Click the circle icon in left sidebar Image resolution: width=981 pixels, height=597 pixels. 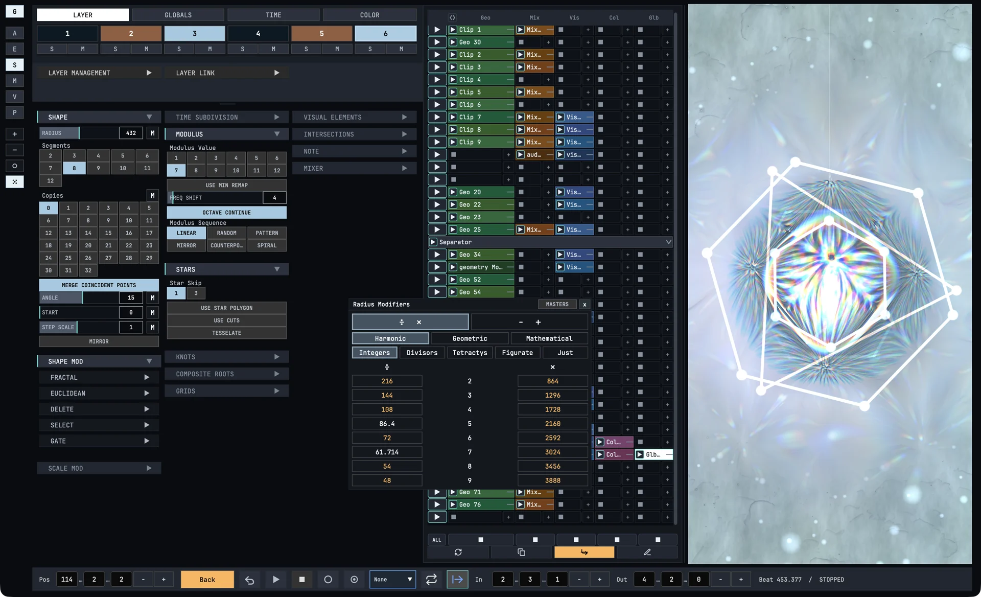[x=15, y=166]
